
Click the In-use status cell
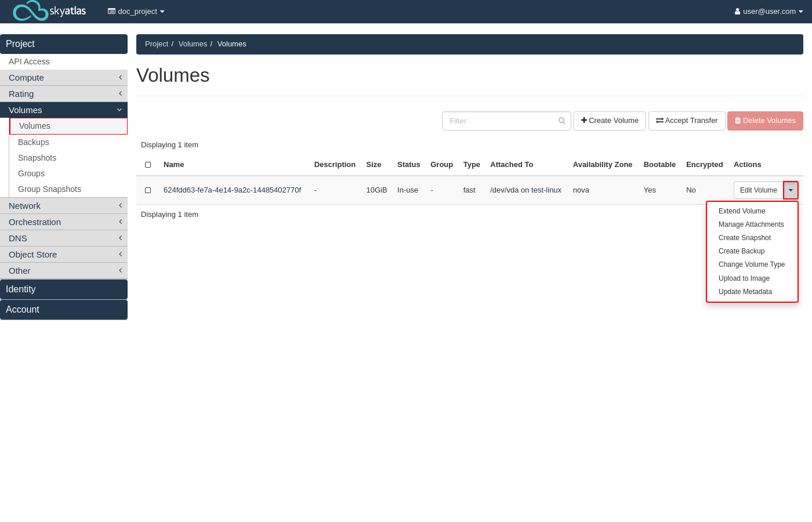coord(408,190)
